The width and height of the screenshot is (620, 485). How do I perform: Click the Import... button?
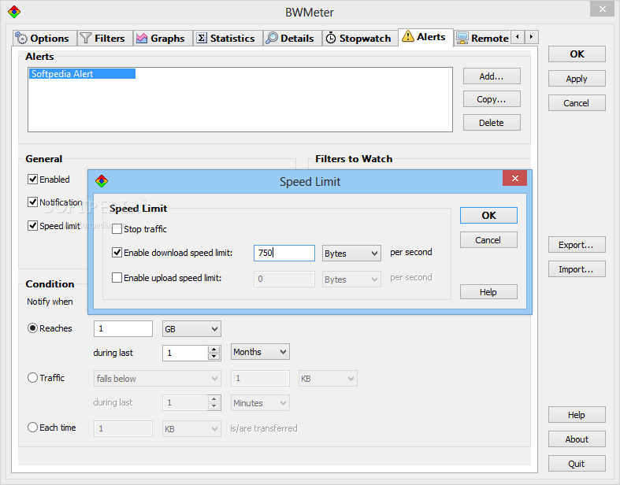pos(577,269)
